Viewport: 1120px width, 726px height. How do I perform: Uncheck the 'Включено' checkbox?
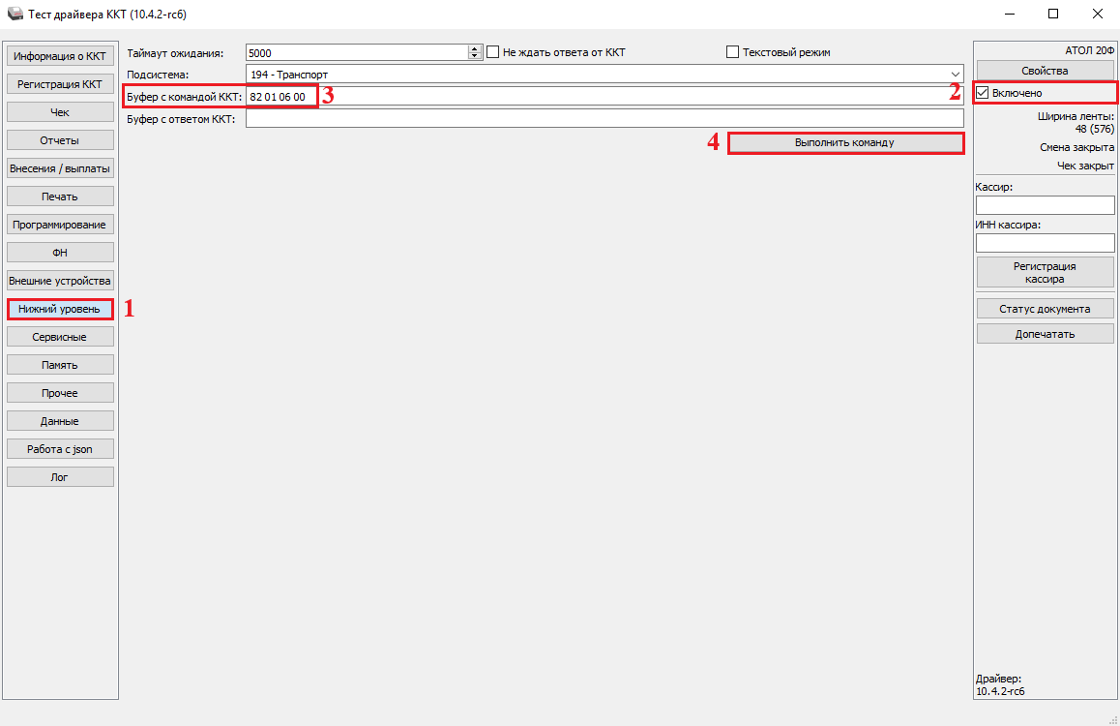983,93
